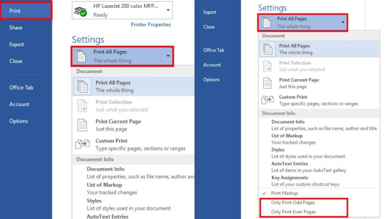Enable Only Print Odd Pages
This screenshot has height=219, width=389.
click(293, 202)
